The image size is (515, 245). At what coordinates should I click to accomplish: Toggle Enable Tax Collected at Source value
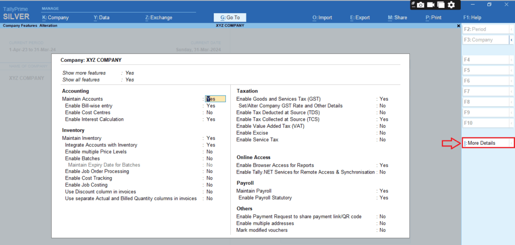coord(384,119)
